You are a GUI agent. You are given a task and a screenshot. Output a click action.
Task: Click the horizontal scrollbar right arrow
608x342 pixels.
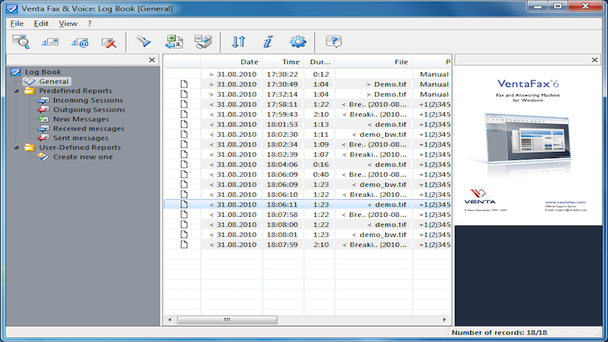click(x=445, y=319)
